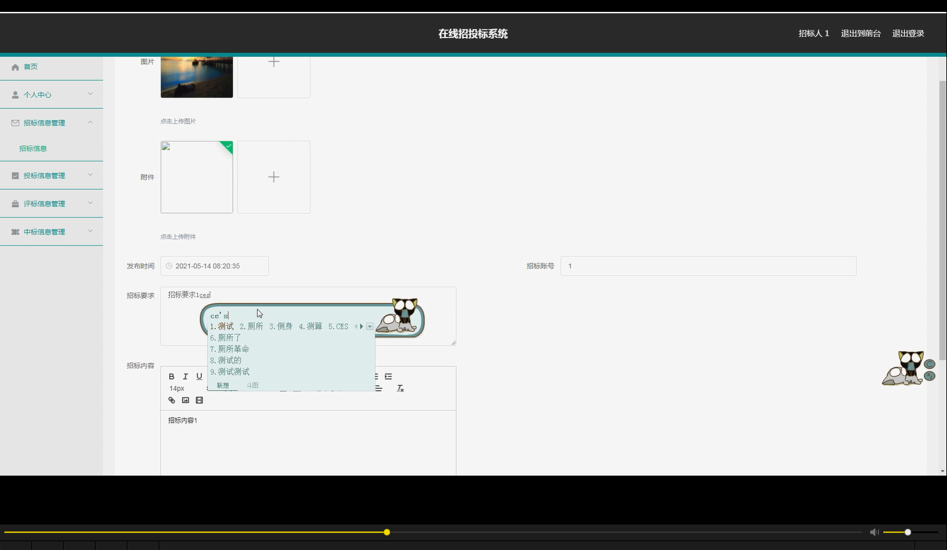Click the 评标信息管理 briefcase icon
Screen dimensions: 947x550
[16, 204]
